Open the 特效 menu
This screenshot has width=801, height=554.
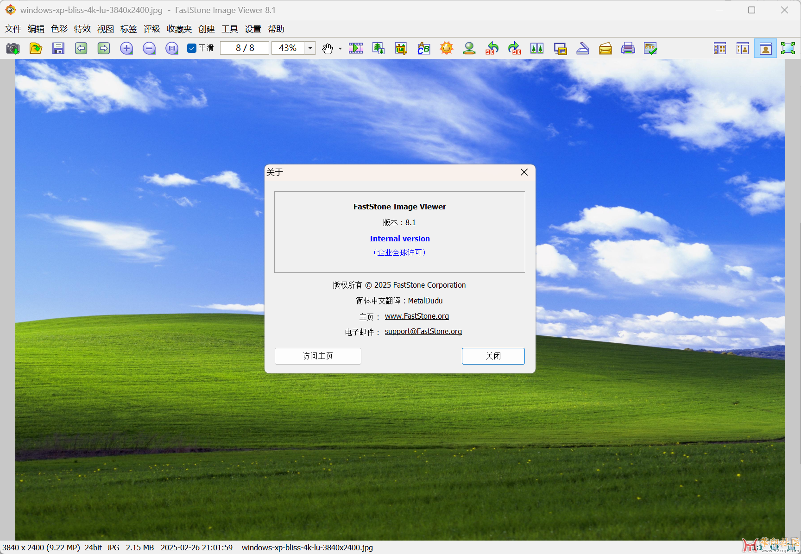[82, 29]
